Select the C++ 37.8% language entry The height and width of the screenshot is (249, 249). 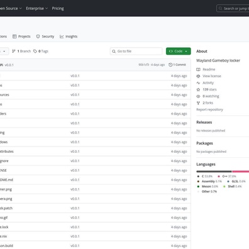coord(227,176)
